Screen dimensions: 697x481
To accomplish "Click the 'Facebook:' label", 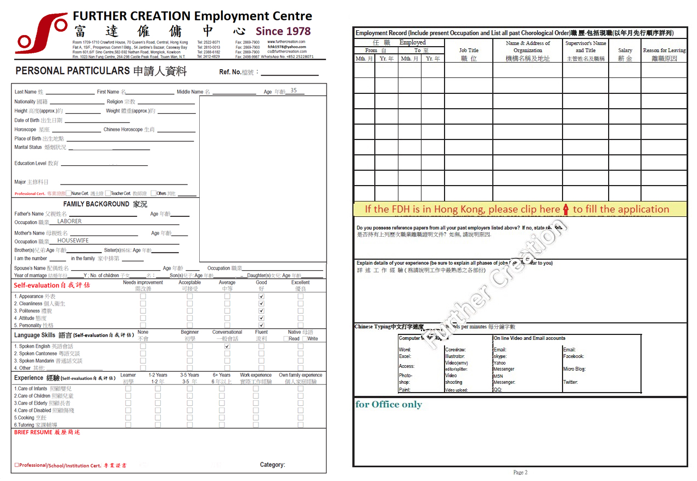I will click(x=574, y=356).
